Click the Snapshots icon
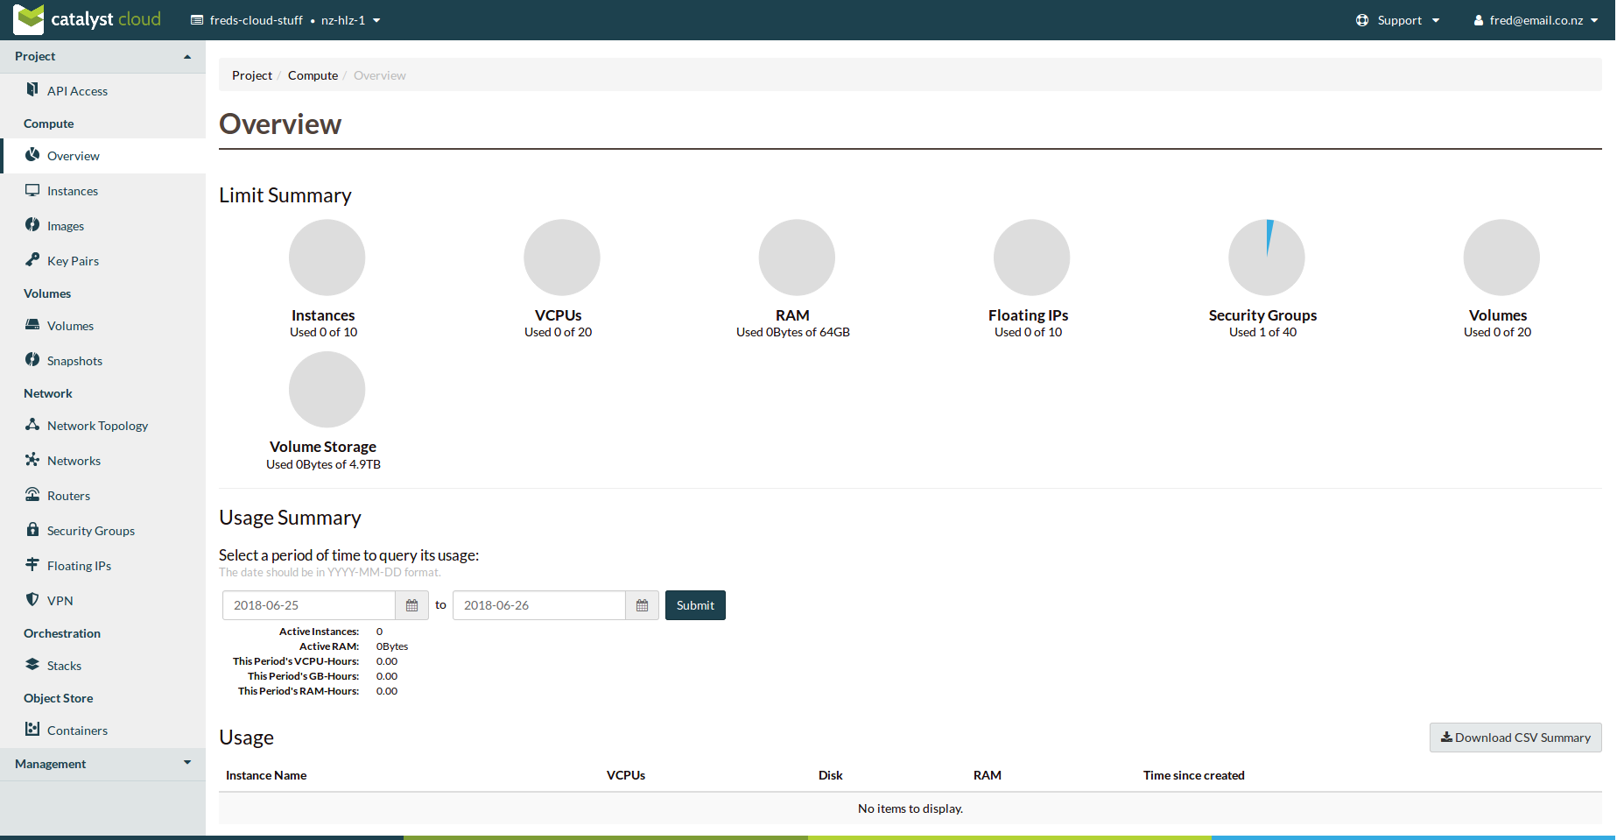Viewport: 1624px width, 840px height. pos(32,360)
